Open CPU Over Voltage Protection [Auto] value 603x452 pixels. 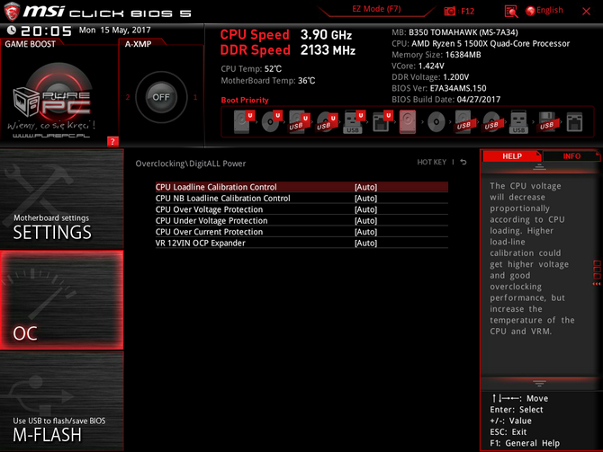point(365,209)
